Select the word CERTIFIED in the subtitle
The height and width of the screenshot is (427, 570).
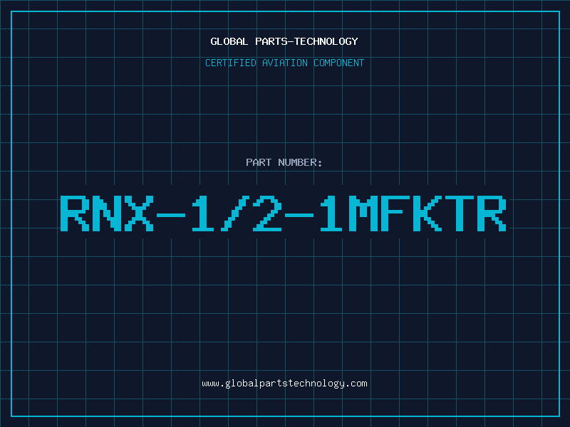(231, 63)
